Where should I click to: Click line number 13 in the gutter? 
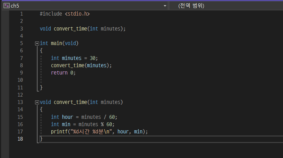[x=20, y=102]
